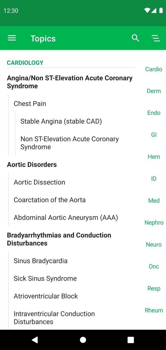Open the recent apps button

click(131, 340)
